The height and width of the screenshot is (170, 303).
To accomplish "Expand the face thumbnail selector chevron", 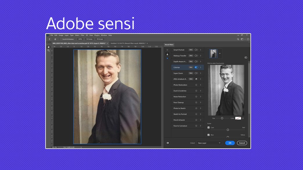I will click(x=220, y=53).
